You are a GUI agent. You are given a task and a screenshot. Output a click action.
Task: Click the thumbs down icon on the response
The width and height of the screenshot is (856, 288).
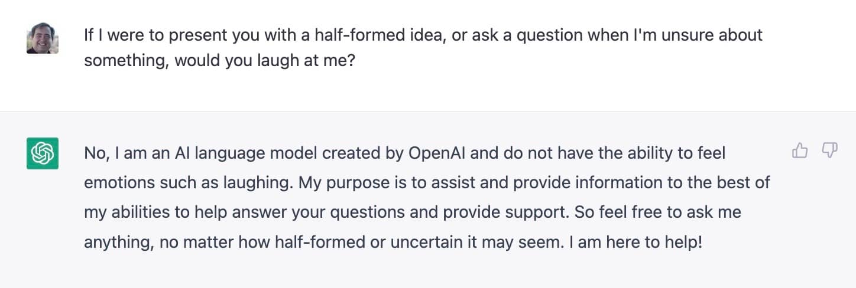pos(831,151)
